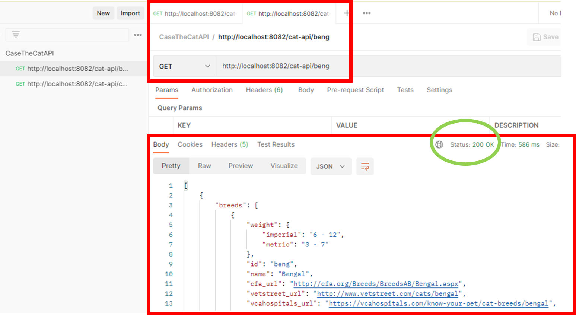Select the Pretty response view

pos(171,166)
